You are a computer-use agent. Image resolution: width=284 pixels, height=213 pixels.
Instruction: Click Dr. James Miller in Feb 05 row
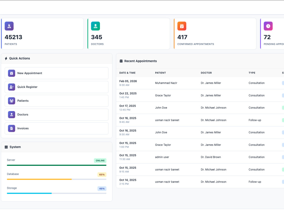coord(211,83)
